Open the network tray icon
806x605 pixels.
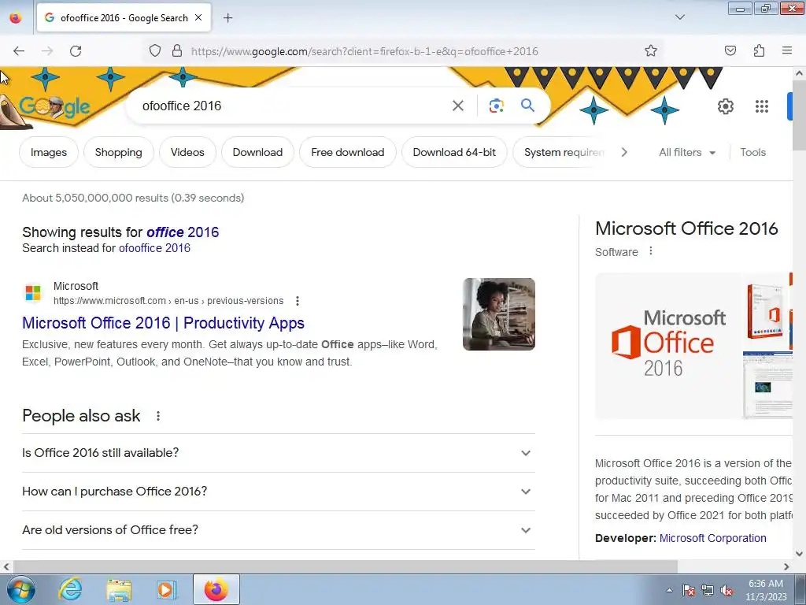click(708, 590)
